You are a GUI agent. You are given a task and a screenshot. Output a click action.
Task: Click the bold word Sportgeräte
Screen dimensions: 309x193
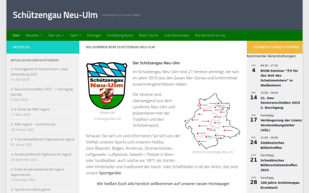(110, 173)
